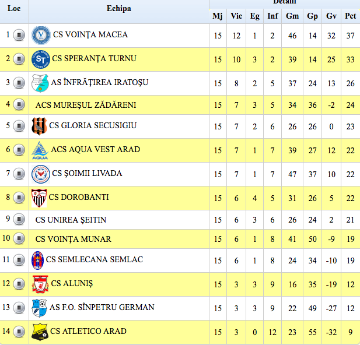The height and width of the screenshot is (345, 360).
Task: Click the CS Dorobanți shield crest
Action: pyautogui.click(x=39, y=198)
